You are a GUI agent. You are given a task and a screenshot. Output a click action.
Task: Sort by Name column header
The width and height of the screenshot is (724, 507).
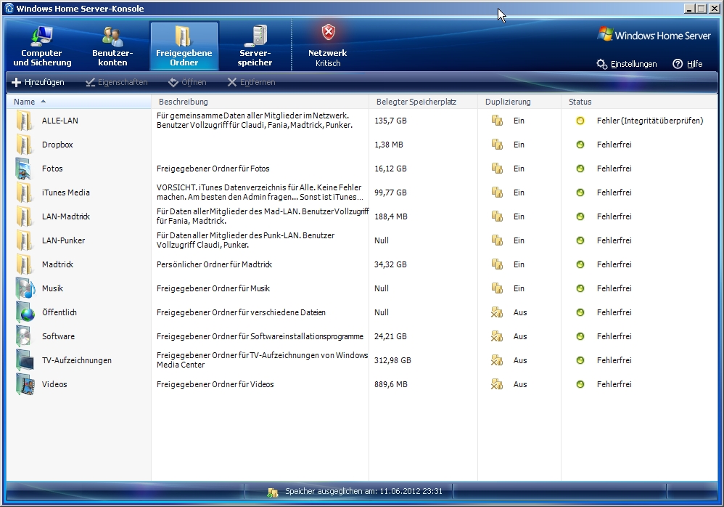pos(78,102)
